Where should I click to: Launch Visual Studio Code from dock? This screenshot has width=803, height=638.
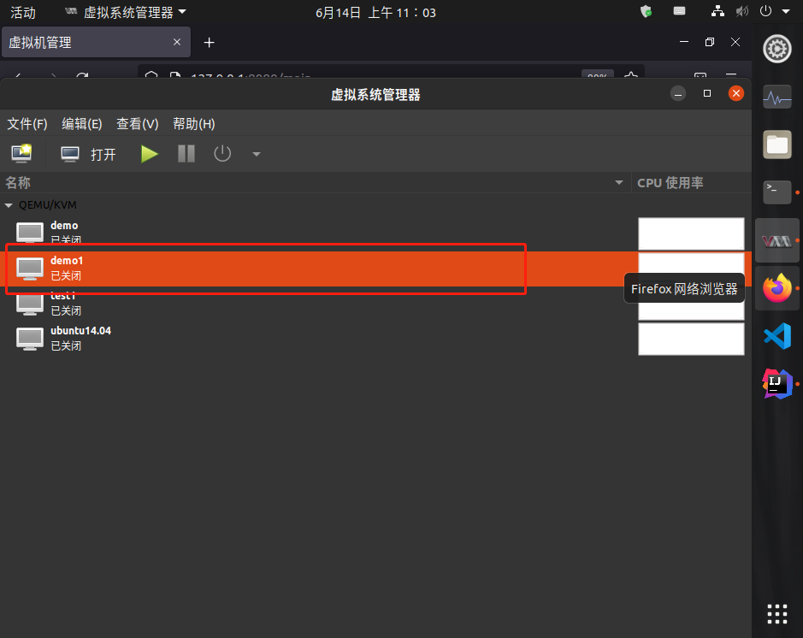(x=777, y=336)
